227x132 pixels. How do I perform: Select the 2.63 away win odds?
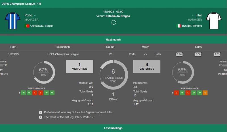(x=217, y=54)
